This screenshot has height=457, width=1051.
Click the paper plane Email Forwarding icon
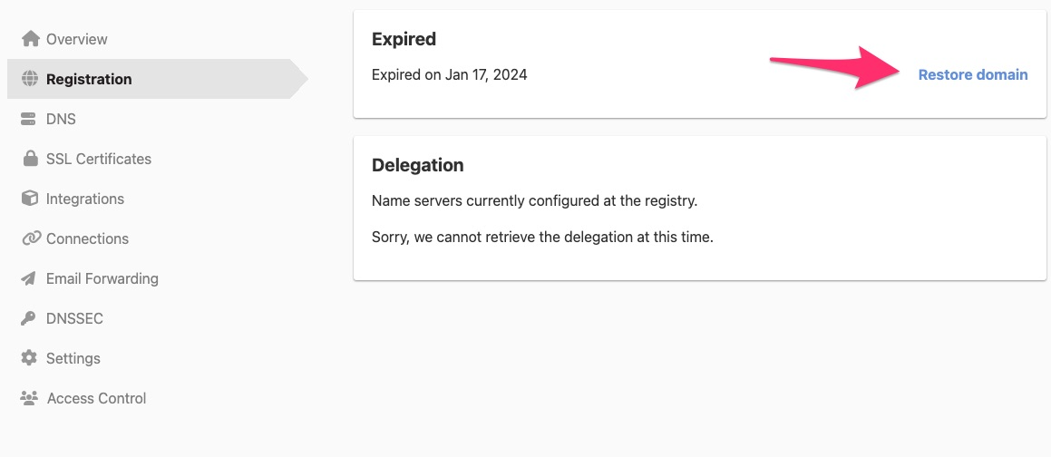pyautogui.click(x=29, y=278)
